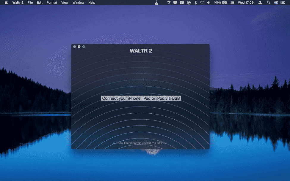
Task: Open the Help menu
Action: point(92,3)
